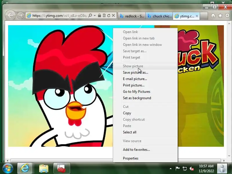Open the clock showing 10:57 AM
The height and width of the screenshot is (174, 232).
(x=206, y=168)
